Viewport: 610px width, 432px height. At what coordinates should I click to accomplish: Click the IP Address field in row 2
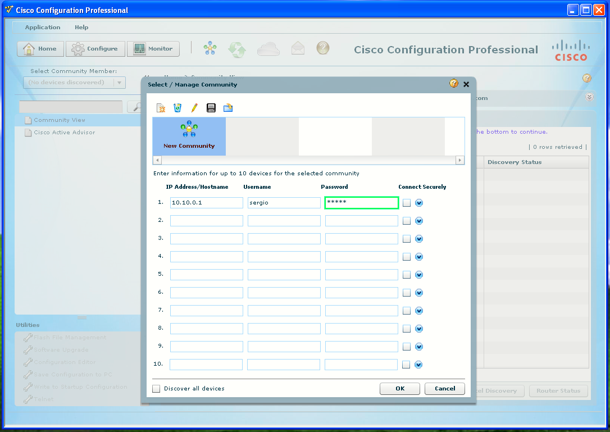pyautogui.click(x=207, y=221)
